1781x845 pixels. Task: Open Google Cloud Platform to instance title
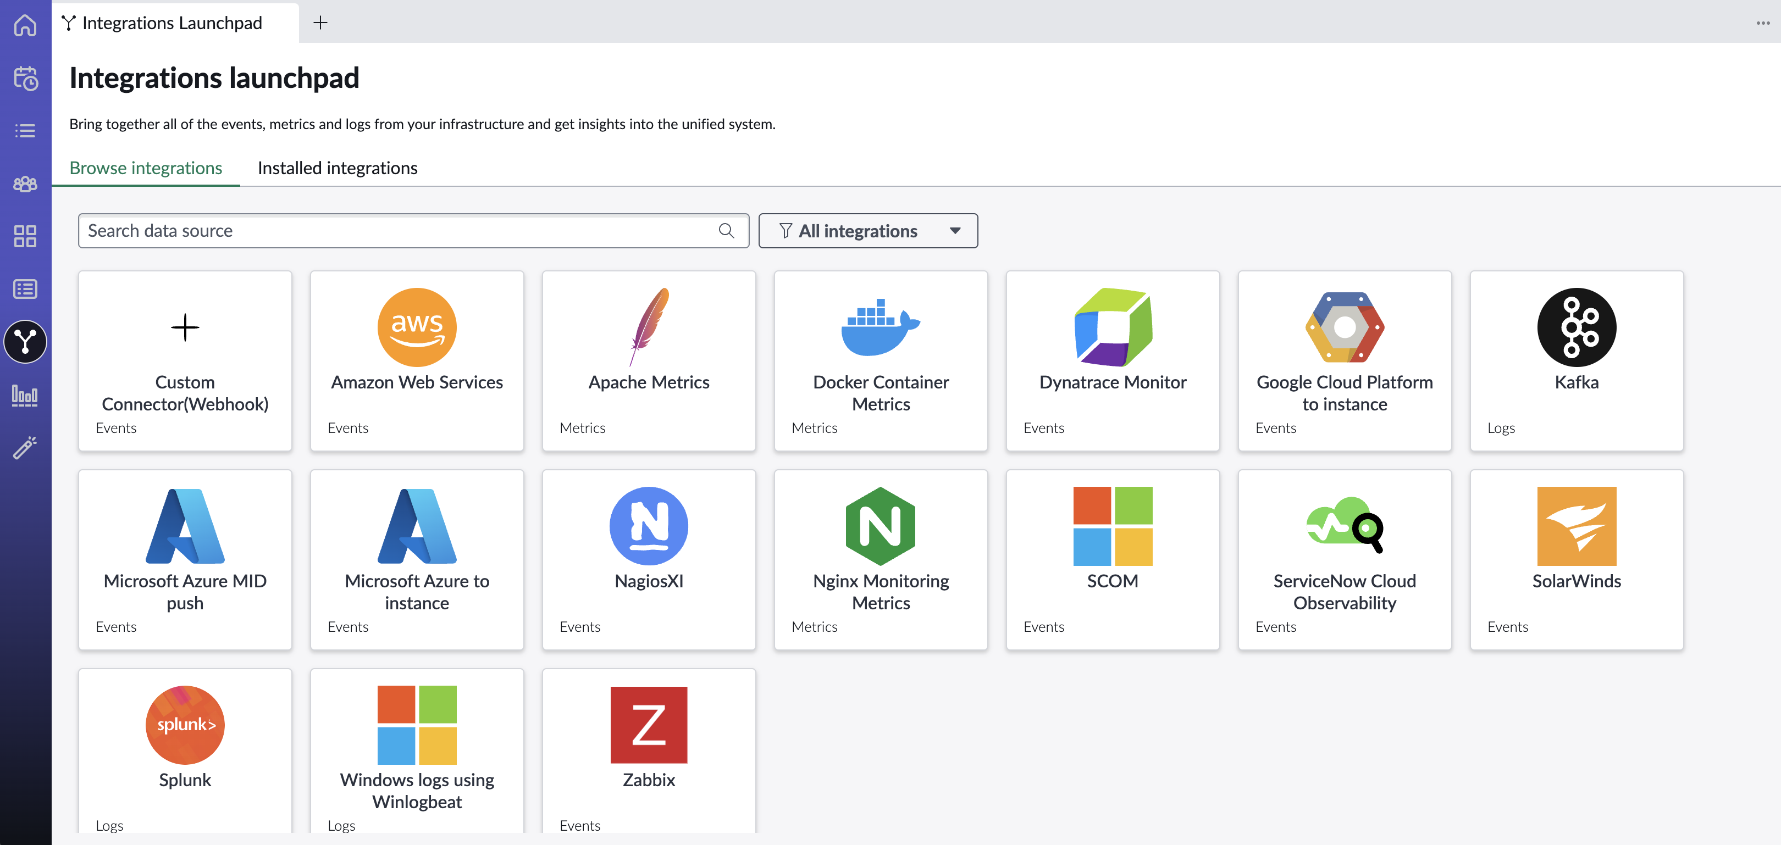pyautogui.click(x=1345, y=393)
